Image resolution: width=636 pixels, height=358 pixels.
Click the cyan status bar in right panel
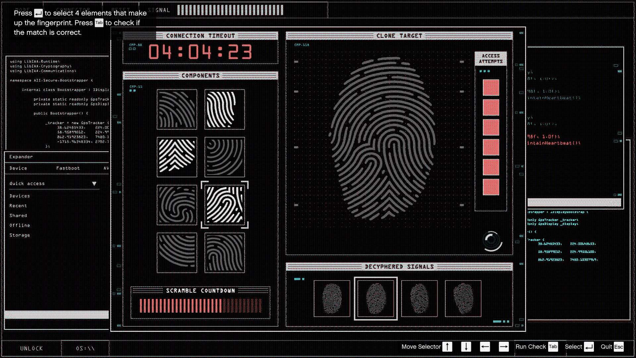574,203
